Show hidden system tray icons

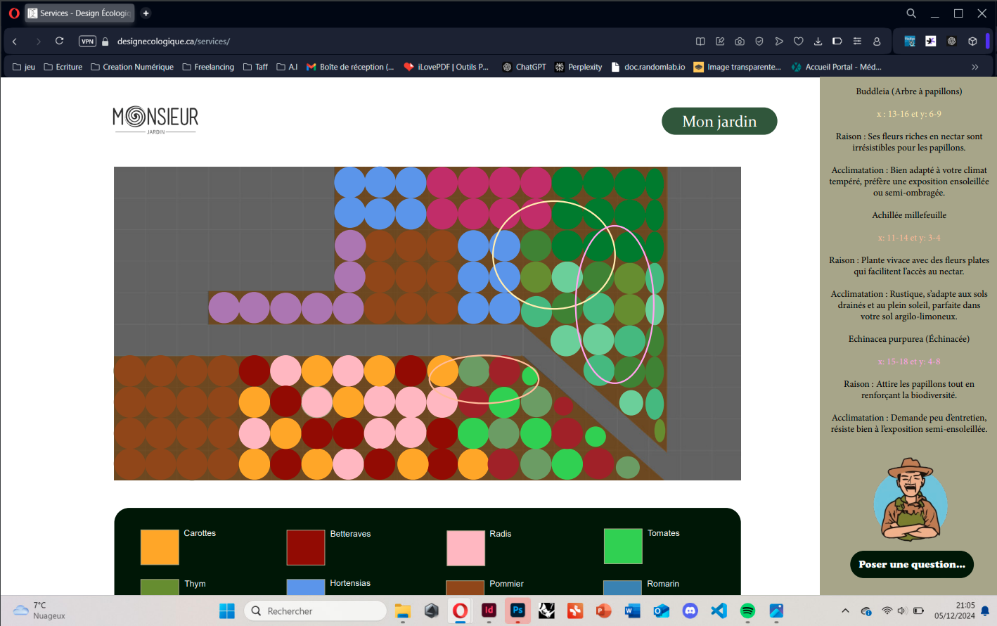845,611
